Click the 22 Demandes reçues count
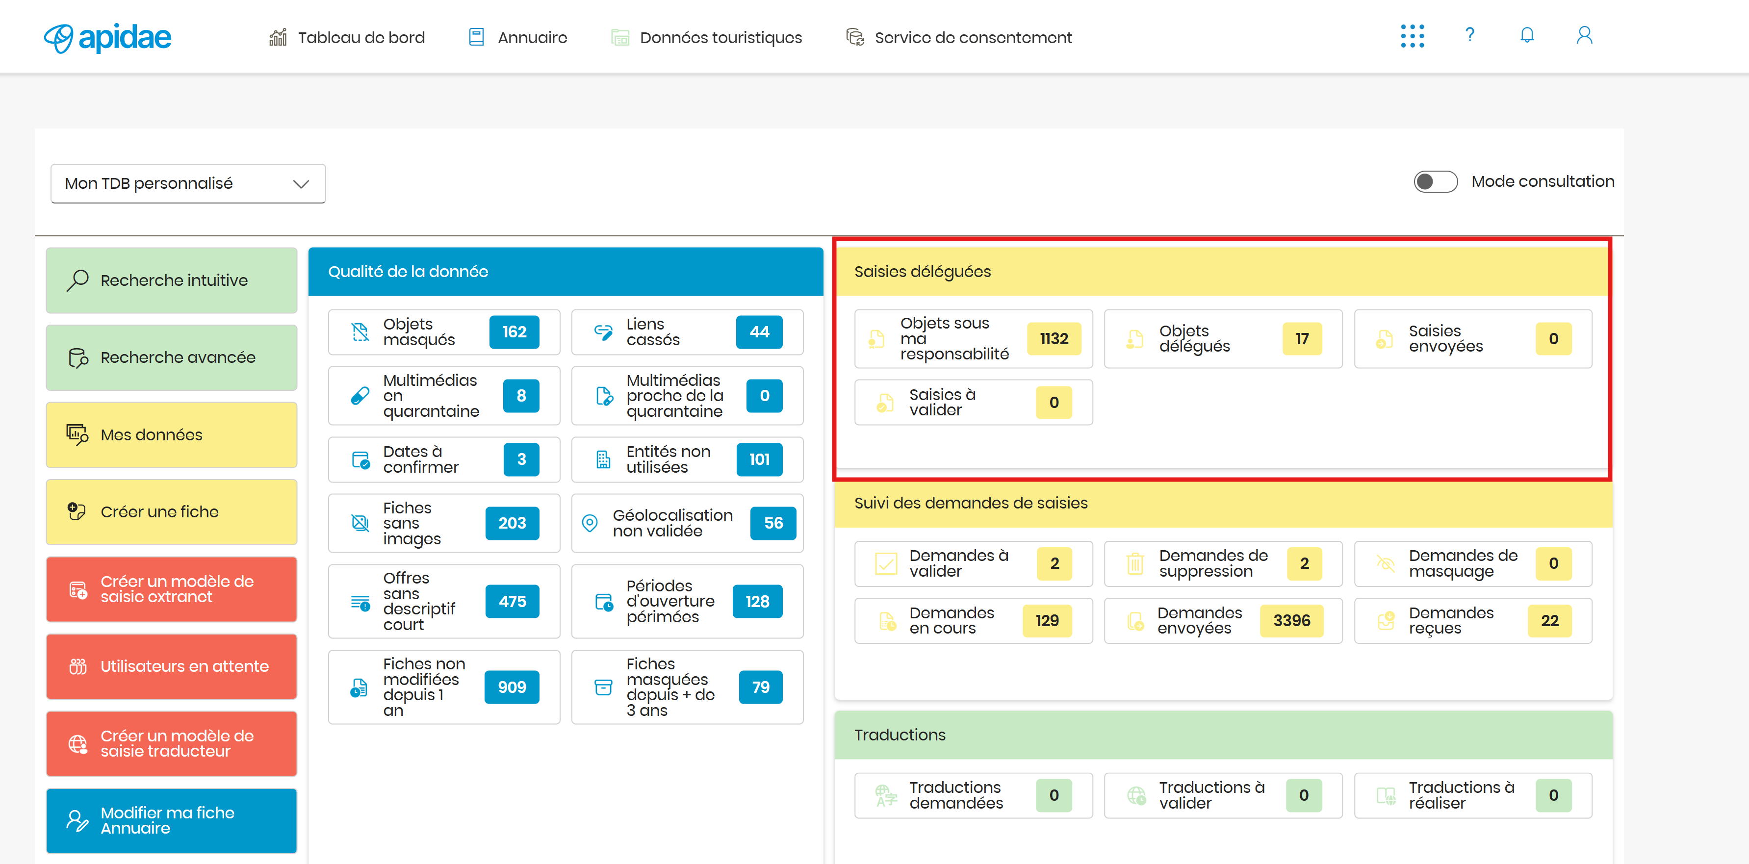This screenshot has width=1749, height=864. pyautogui.click(x=1549, y=620)
